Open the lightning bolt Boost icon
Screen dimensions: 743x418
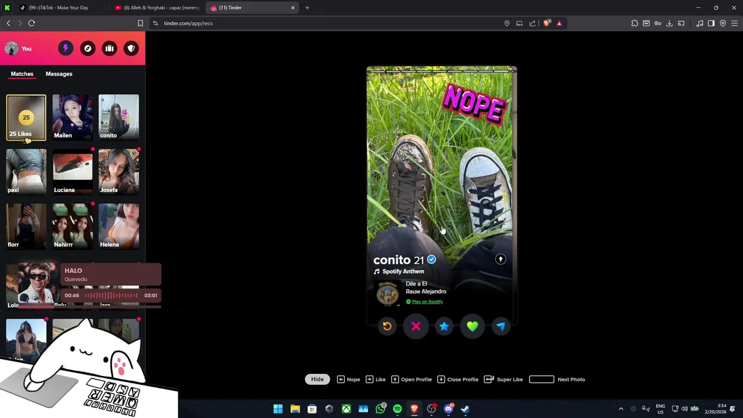pyautogui.click(x=66, y=49)
